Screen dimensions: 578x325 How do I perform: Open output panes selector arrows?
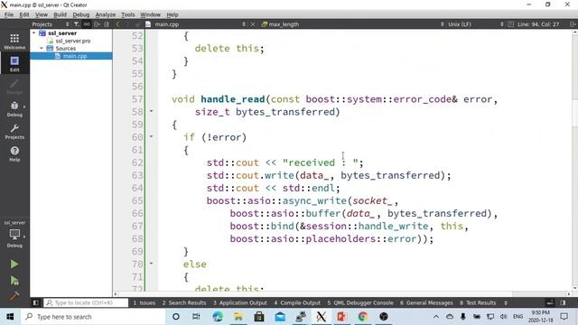coord(506,303)
